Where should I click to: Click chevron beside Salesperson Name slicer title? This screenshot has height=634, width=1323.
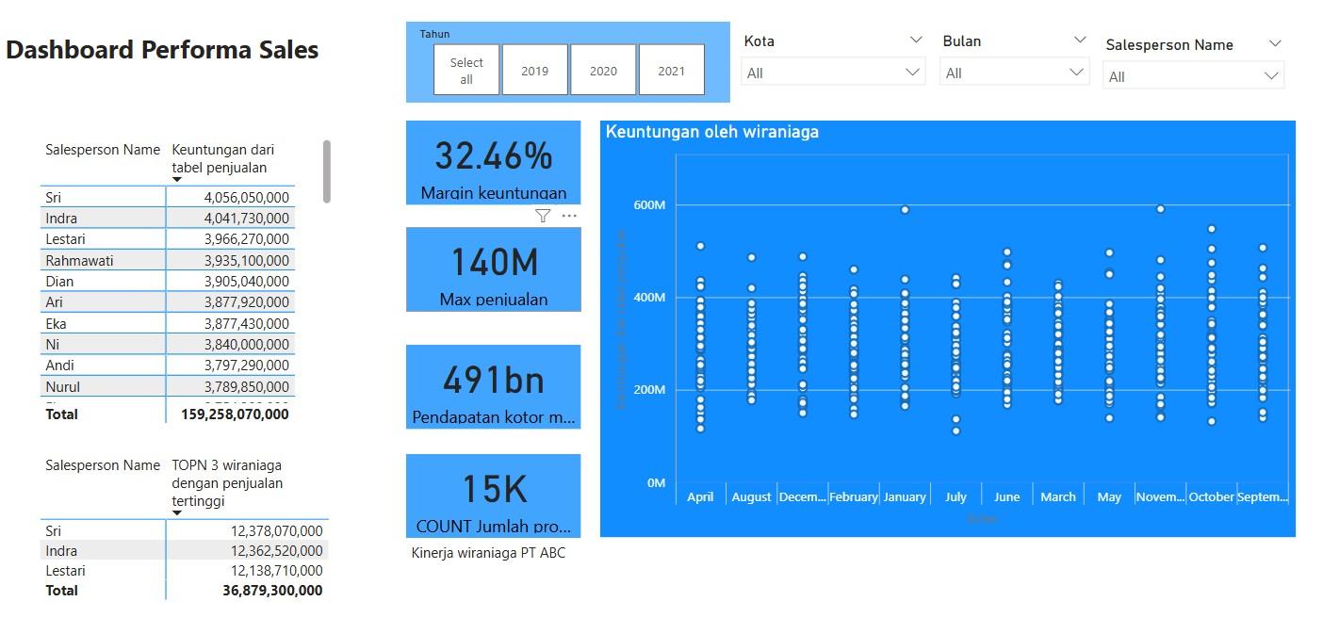pyautogui.click(x=1275, y=44)
